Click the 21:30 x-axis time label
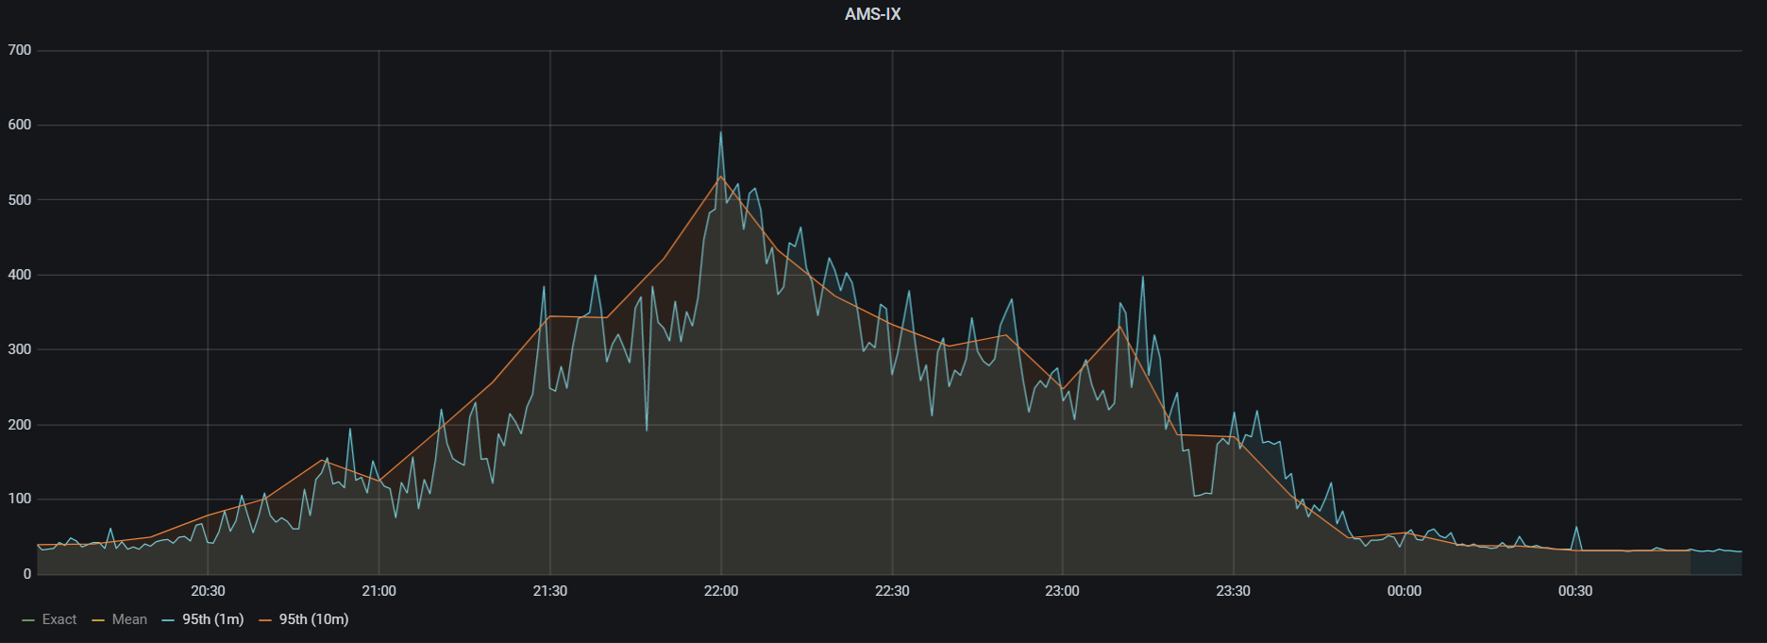Screen dimensions: 1767x643 tap(550, 591)
